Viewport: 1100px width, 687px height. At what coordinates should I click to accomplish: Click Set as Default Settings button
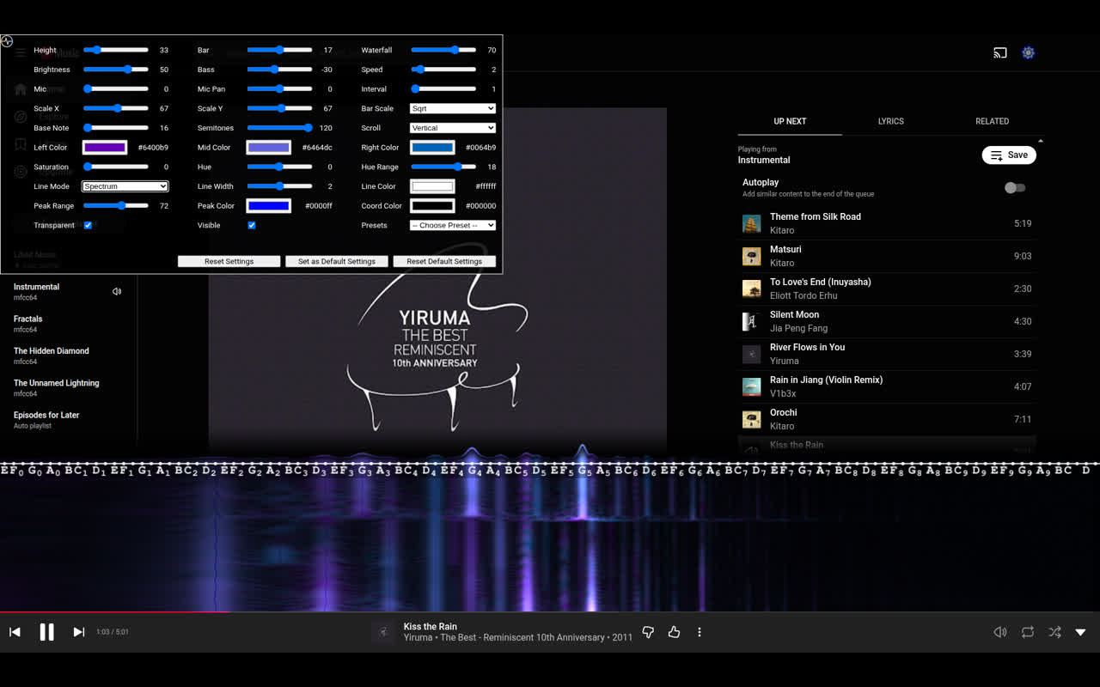337,261
